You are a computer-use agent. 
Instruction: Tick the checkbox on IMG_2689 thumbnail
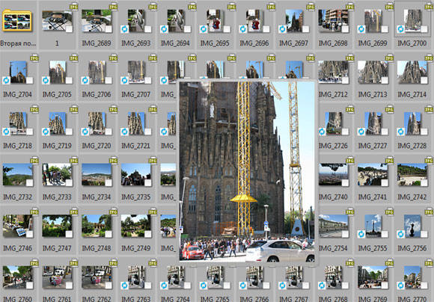click(x=109, y=29)
